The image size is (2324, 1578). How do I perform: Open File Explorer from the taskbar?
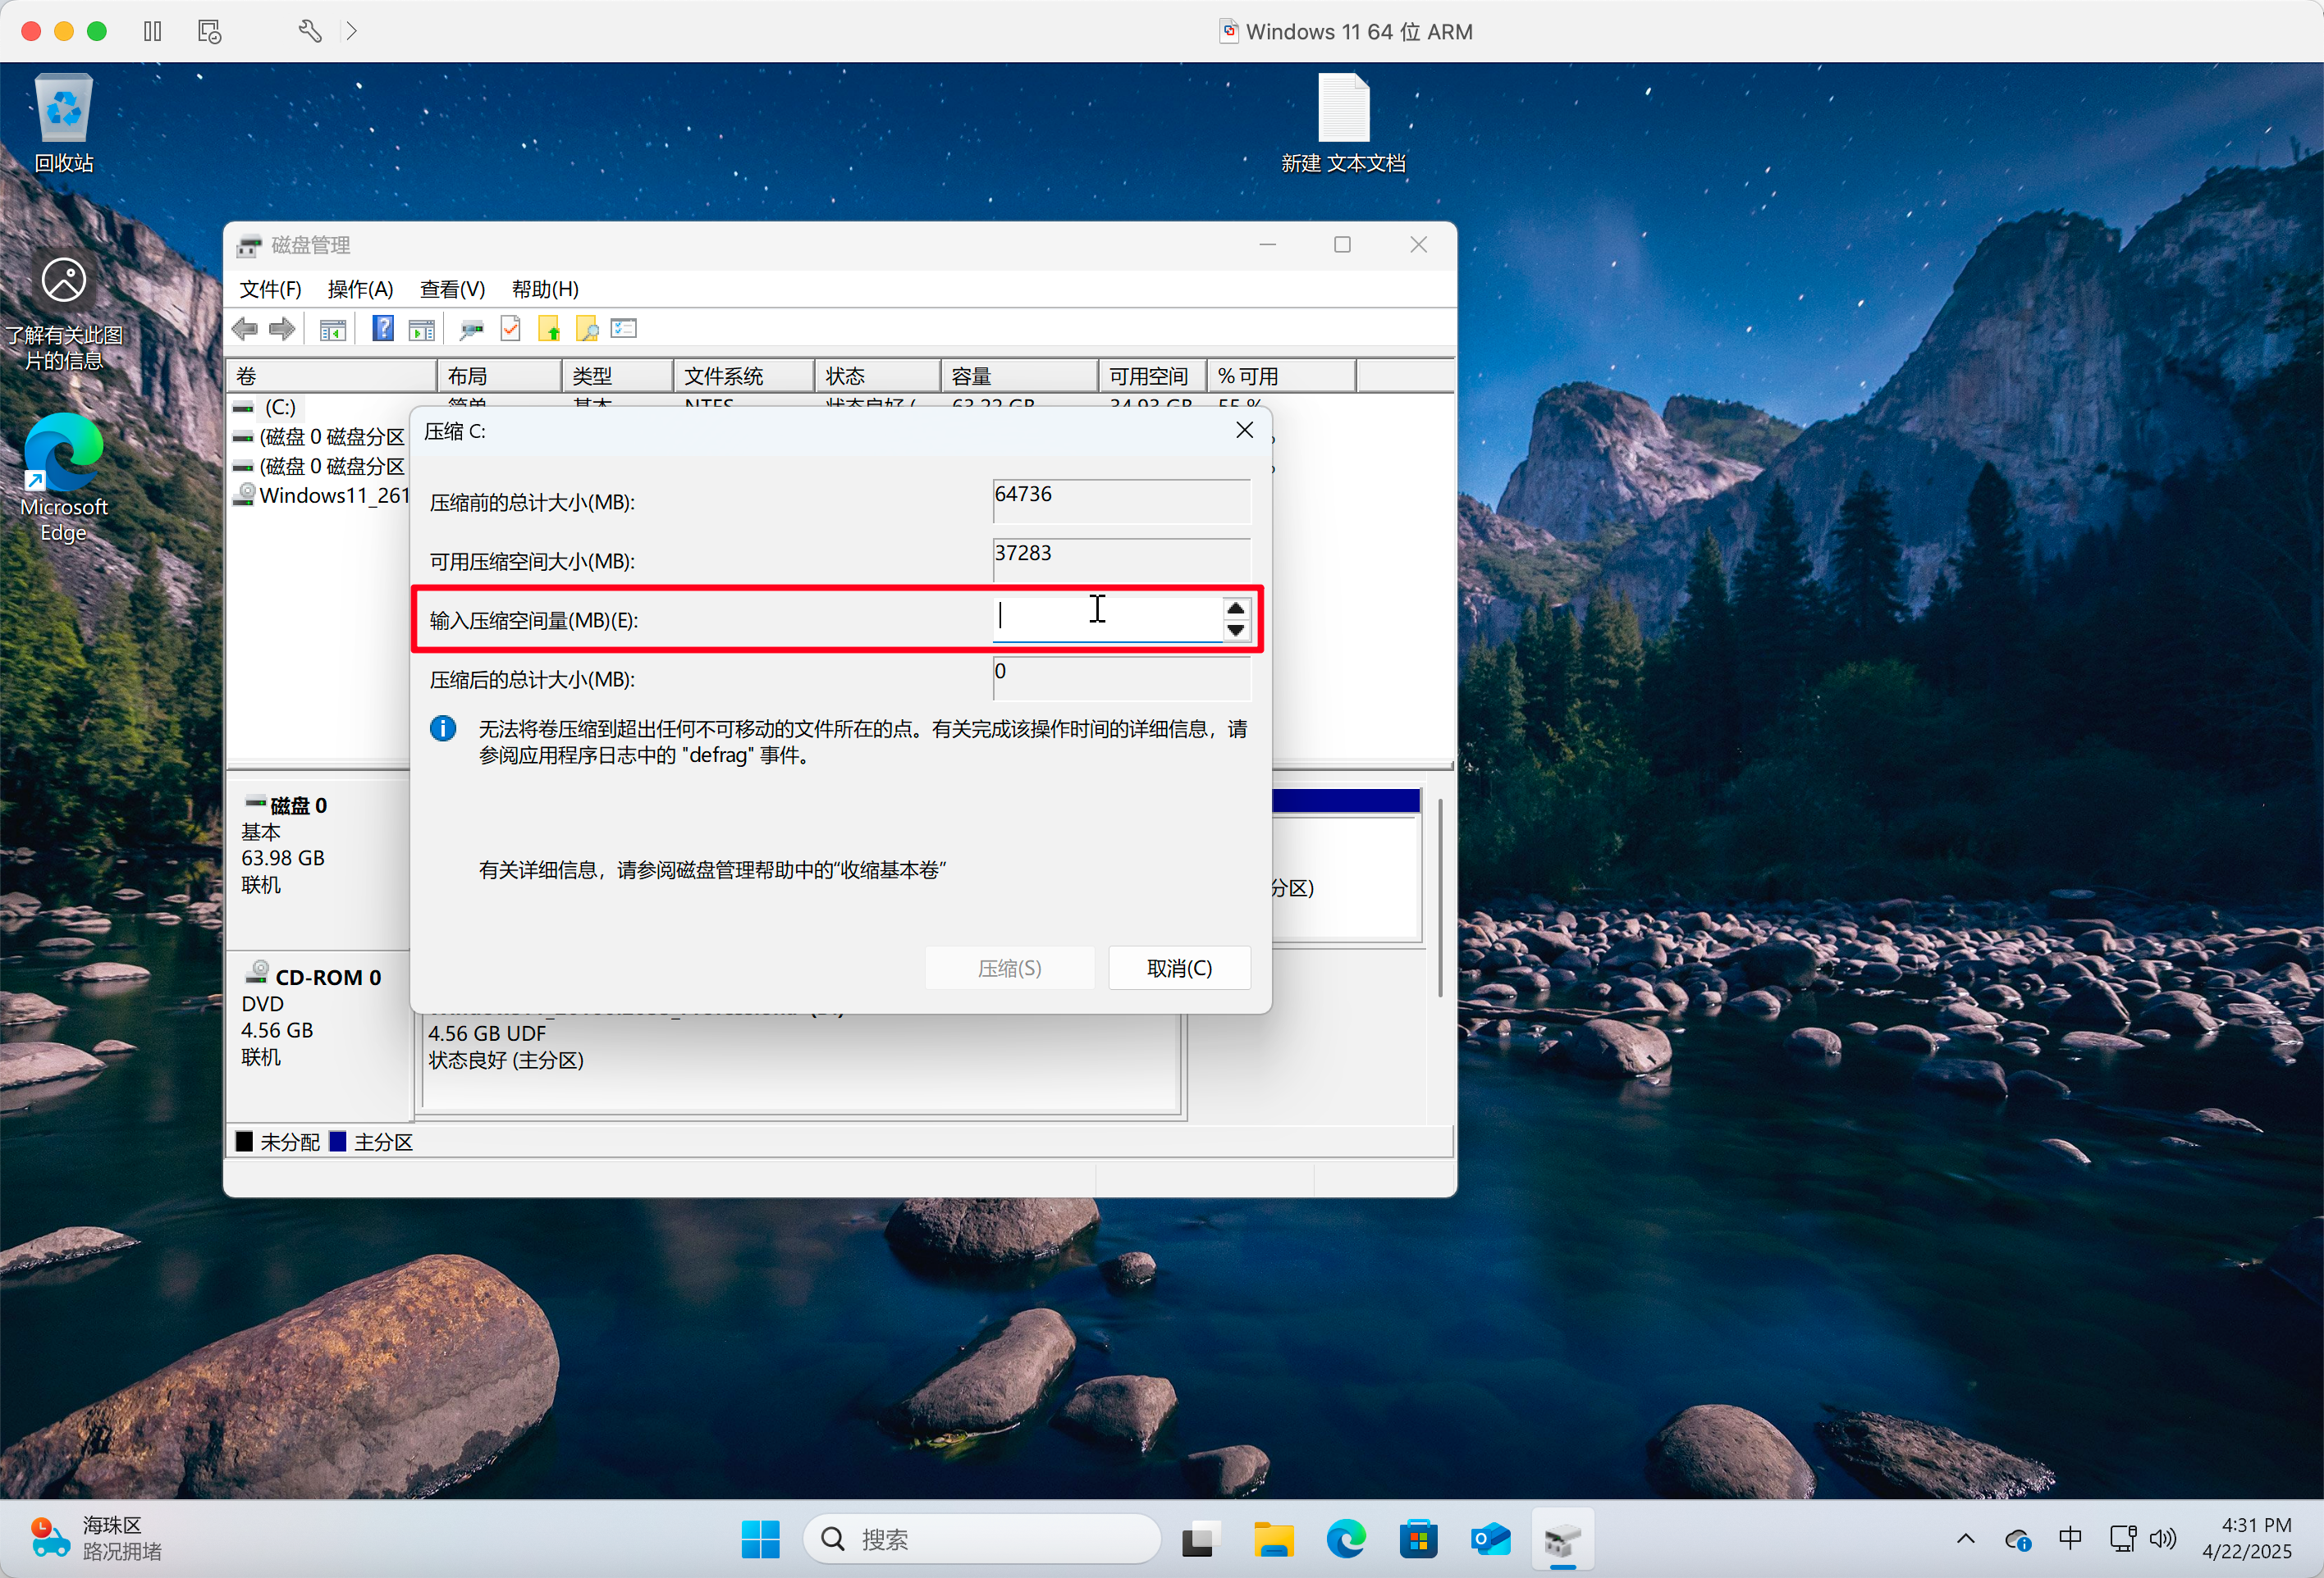(1273, 1539)
